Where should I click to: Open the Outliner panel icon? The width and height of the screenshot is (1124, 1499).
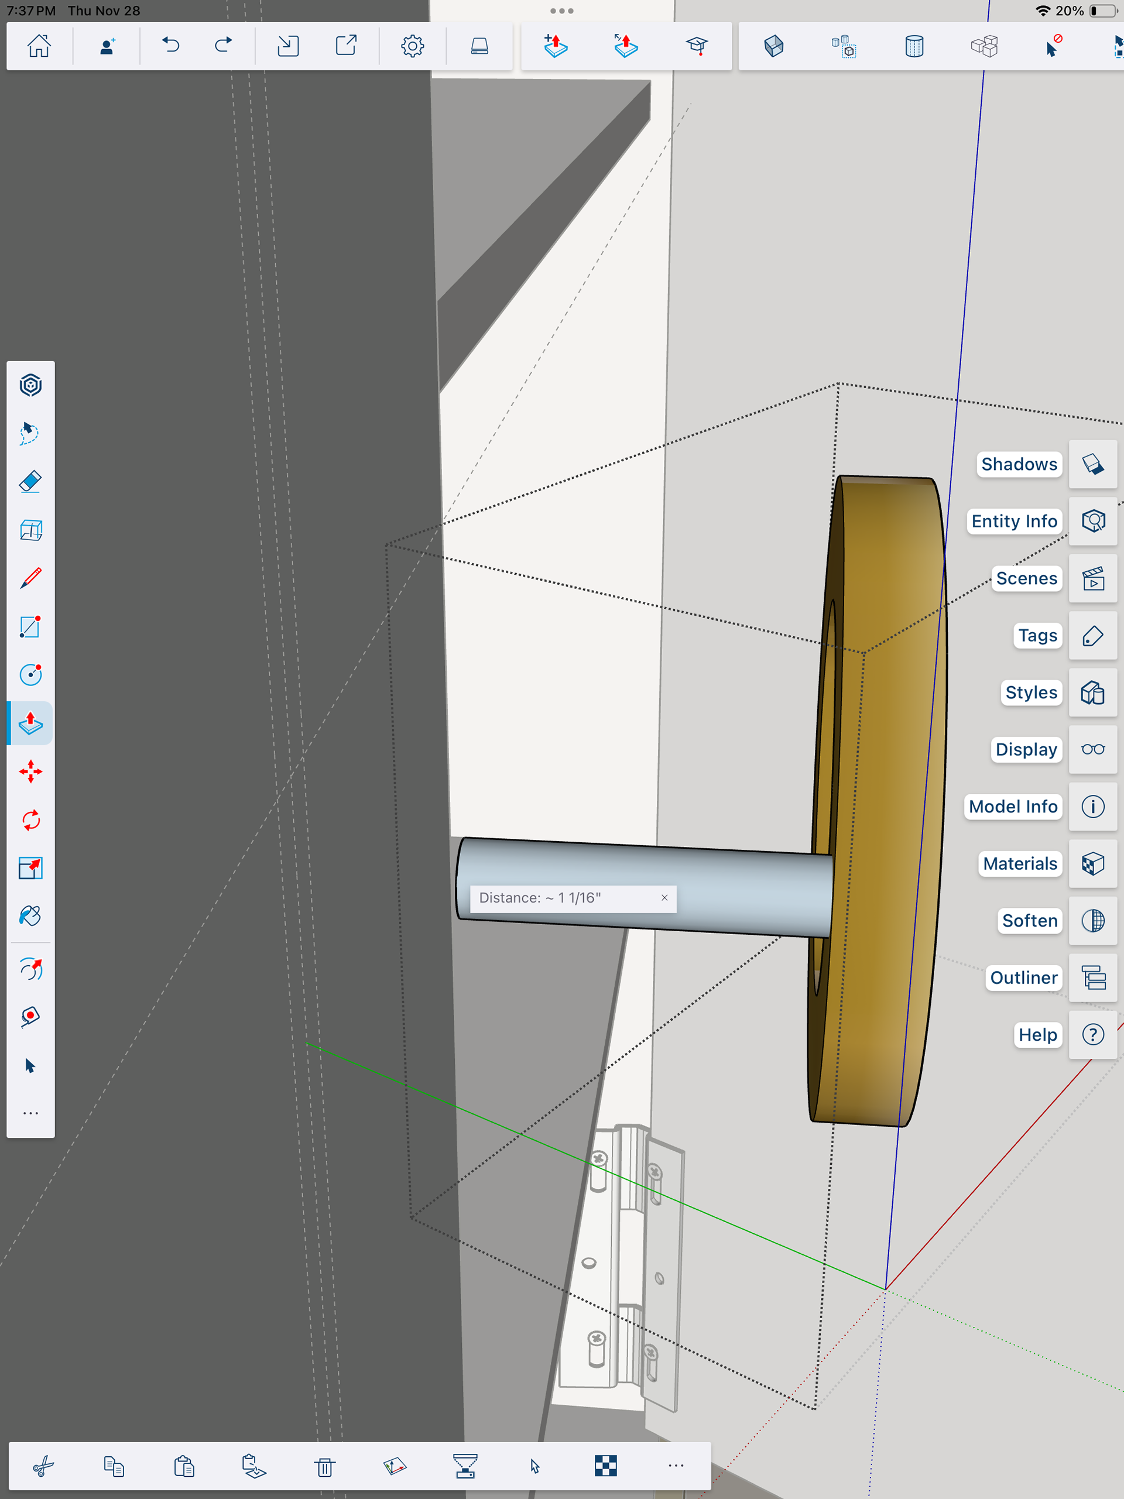click(1093, 977)
